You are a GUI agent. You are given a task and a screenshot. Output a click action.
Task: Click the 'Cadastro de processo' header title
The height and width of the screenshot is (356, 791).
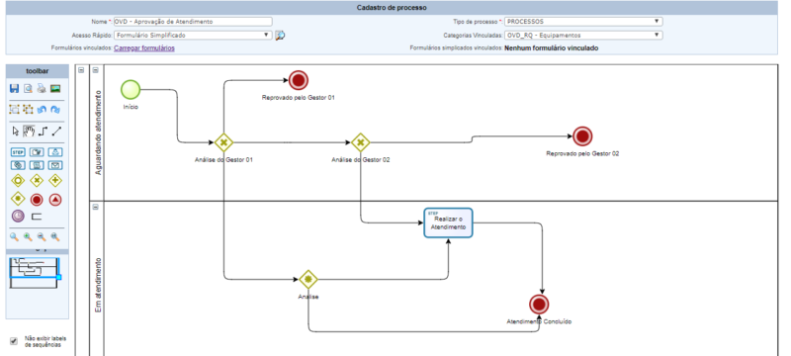392,8
